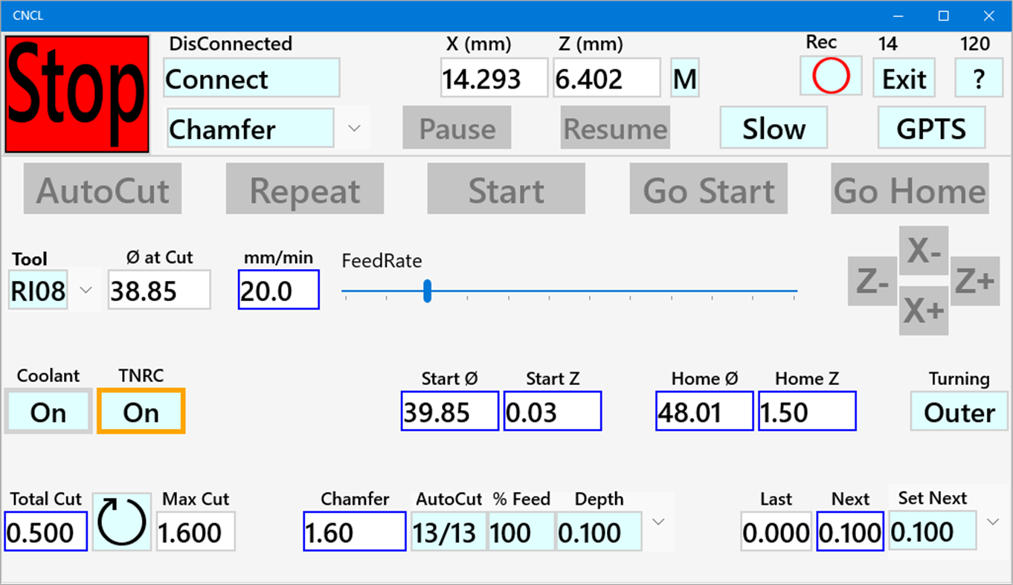
Task: Jog the tool with the Z- button
Action: pos(872,282)
